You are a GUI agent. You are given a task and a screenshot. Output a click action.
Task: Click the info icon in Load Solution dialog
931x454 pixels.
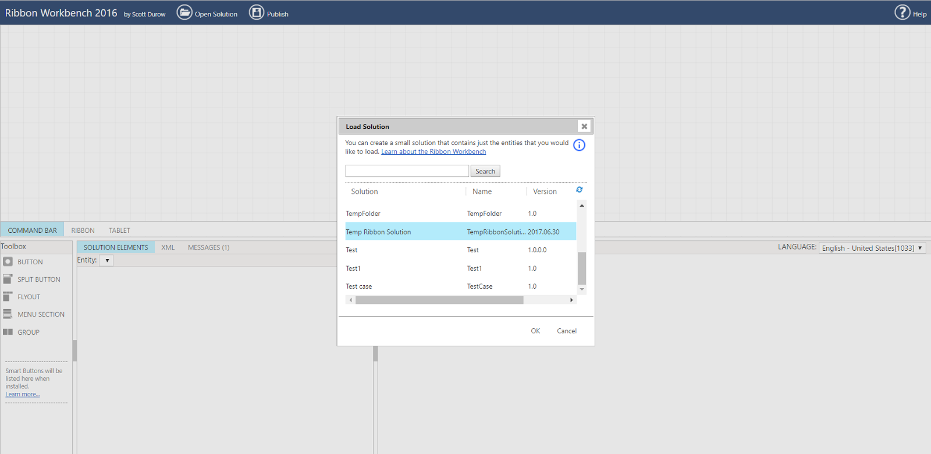pos(579,145)
